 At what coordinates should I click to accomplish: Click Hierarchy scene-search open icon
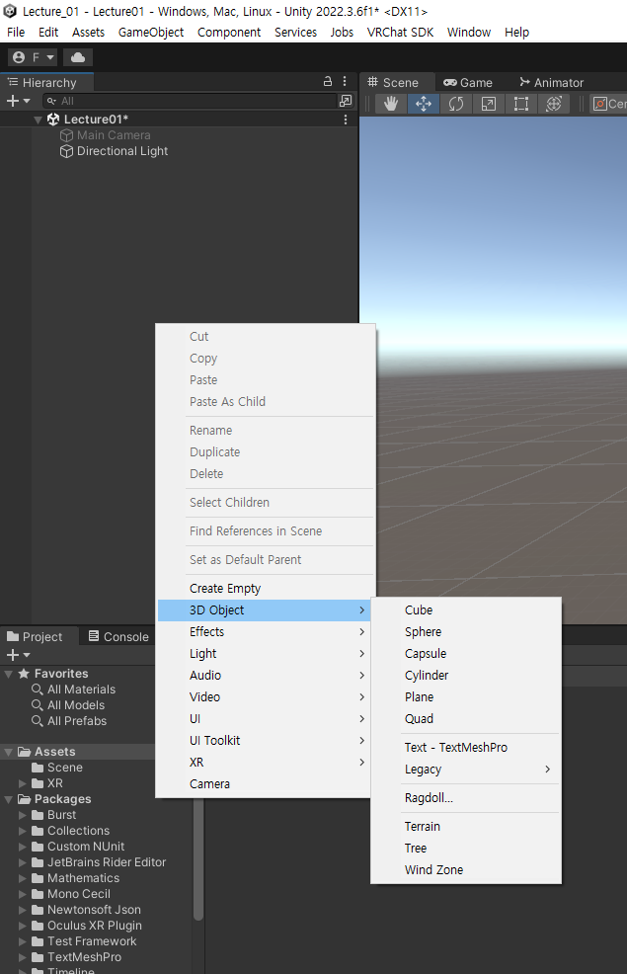[x=346, y=101]
